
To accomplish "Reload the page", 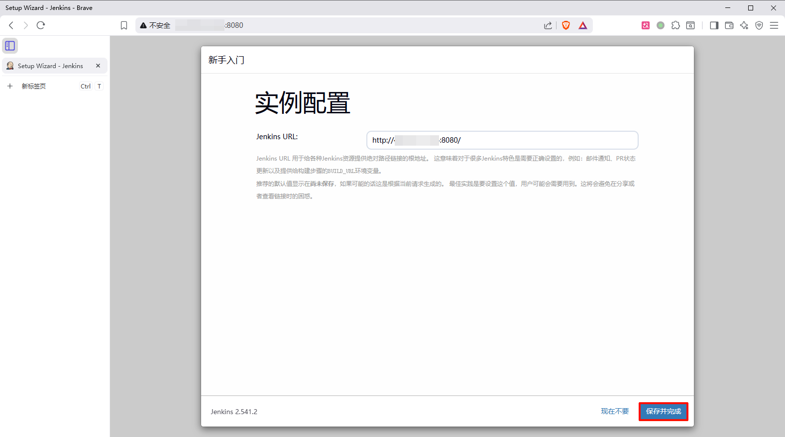I will 41,25.
